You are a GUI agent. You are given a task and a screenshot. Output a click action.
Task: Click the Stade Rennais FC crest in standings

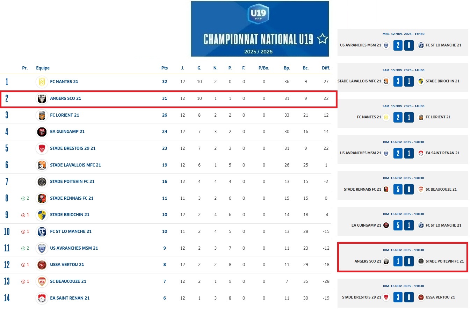(x=42, y=198)
